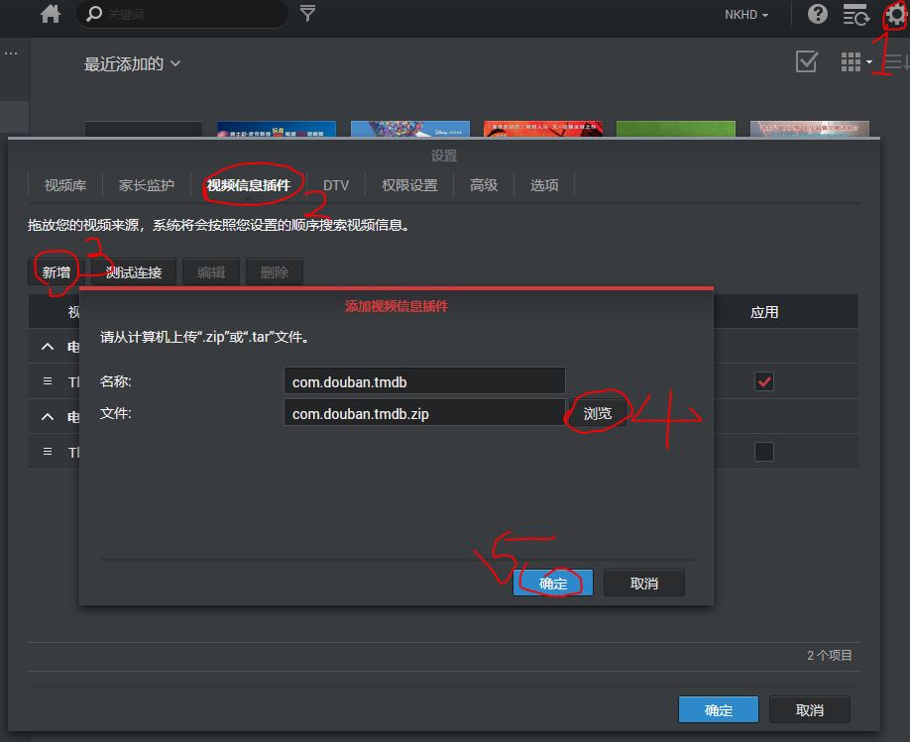
Task: Switch to the grid view icon
Action: coord(851,61)
